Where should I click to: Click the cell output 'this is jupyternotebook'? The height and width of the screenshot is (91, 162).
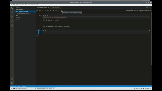51,20
